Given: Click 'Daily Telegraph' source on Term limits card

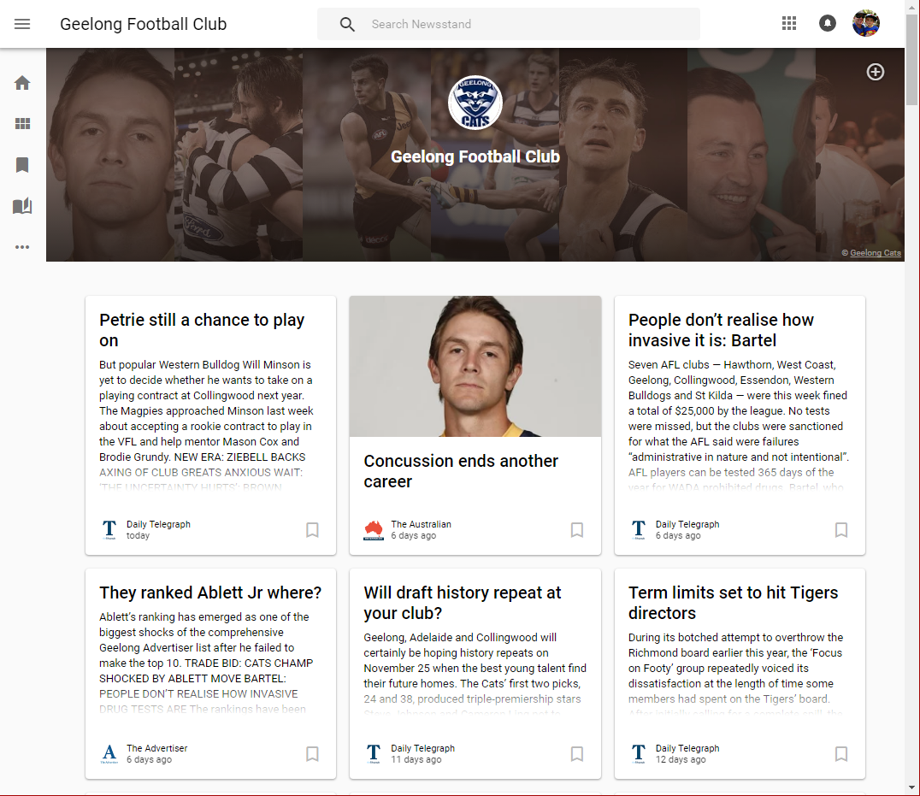Looking at the screenshot, I should point(687,748).
